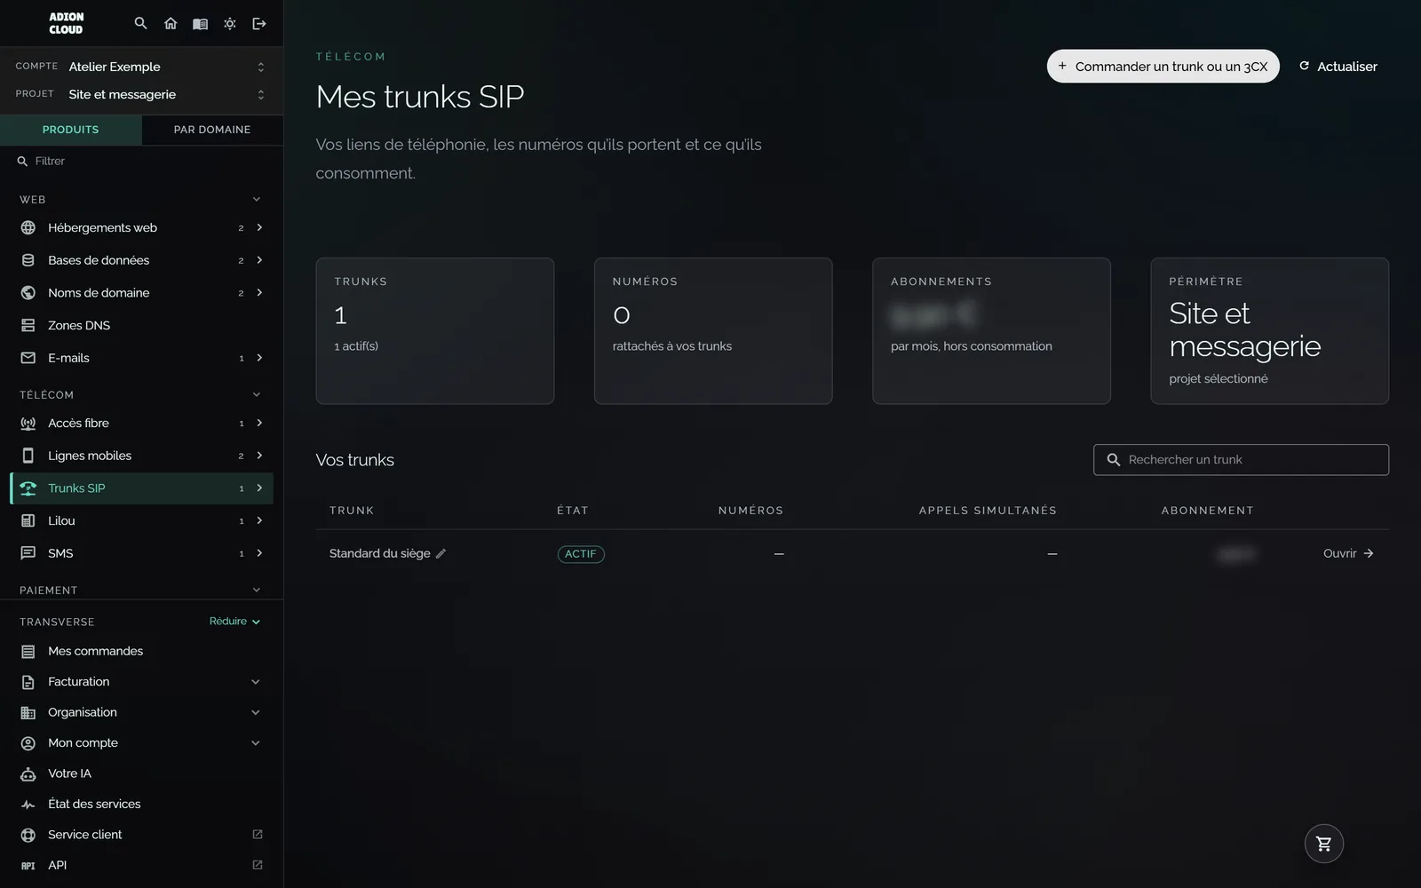Viewport: 1421px width, 888px height.
Task: Collapse the WEB section chevron
Action: pos(257,199)
